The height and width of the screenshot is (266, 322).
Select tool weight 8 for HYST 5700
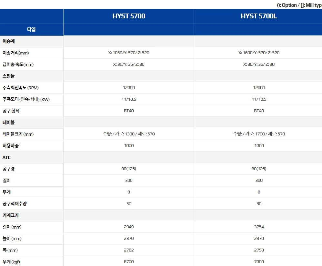[129, 192]
